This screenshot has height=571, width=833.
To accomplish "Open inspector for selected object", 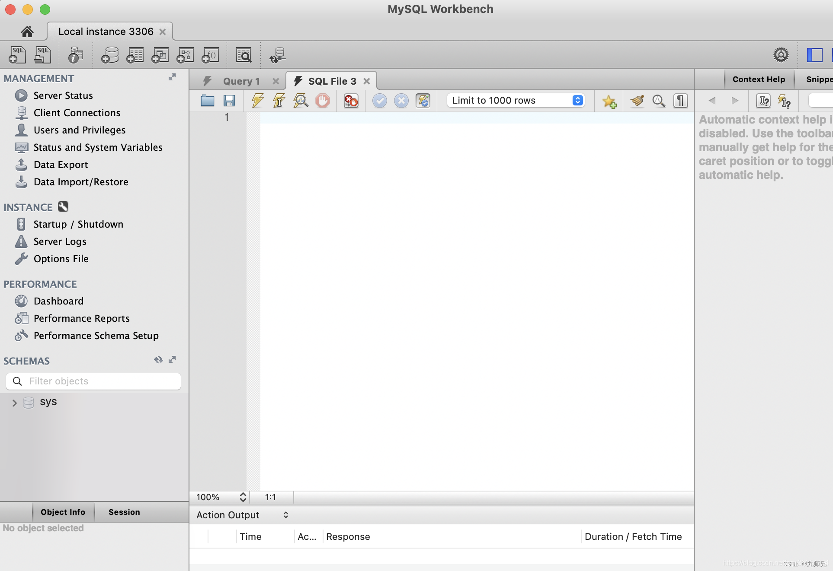I will pyautogui.click(x=76, y=55).
